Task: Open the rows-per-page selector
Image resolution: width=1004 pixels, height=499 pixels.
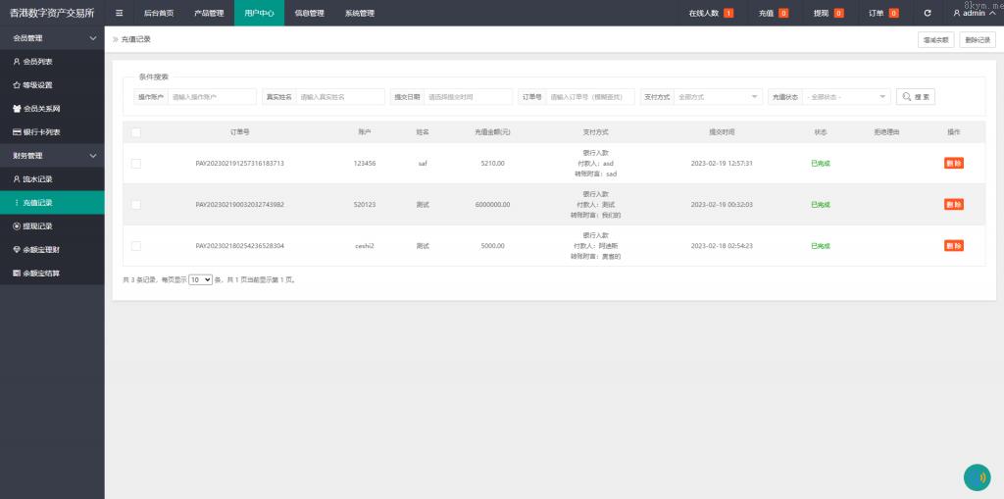Action: (x=200, y=279)
